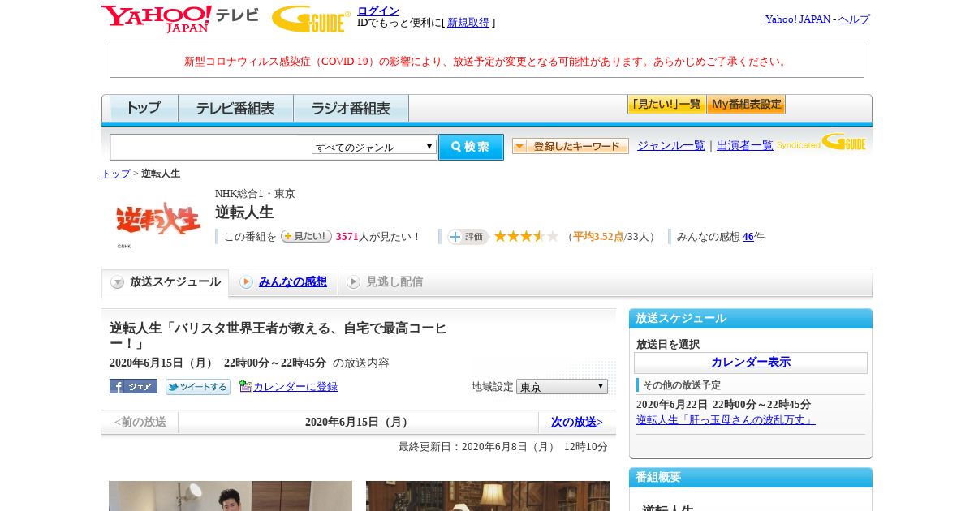
Task: Switch to the みんなの感想 tab
Action: (292, 282)
